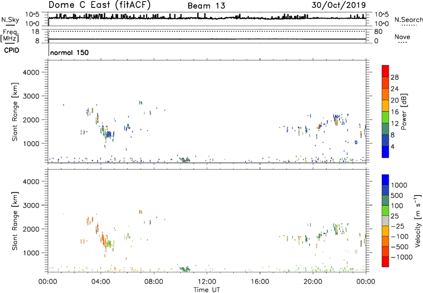The width and height of the screenshot is (423, 293).
Task: Pick the red top segment of power colorbar
Action: (385, 71)
